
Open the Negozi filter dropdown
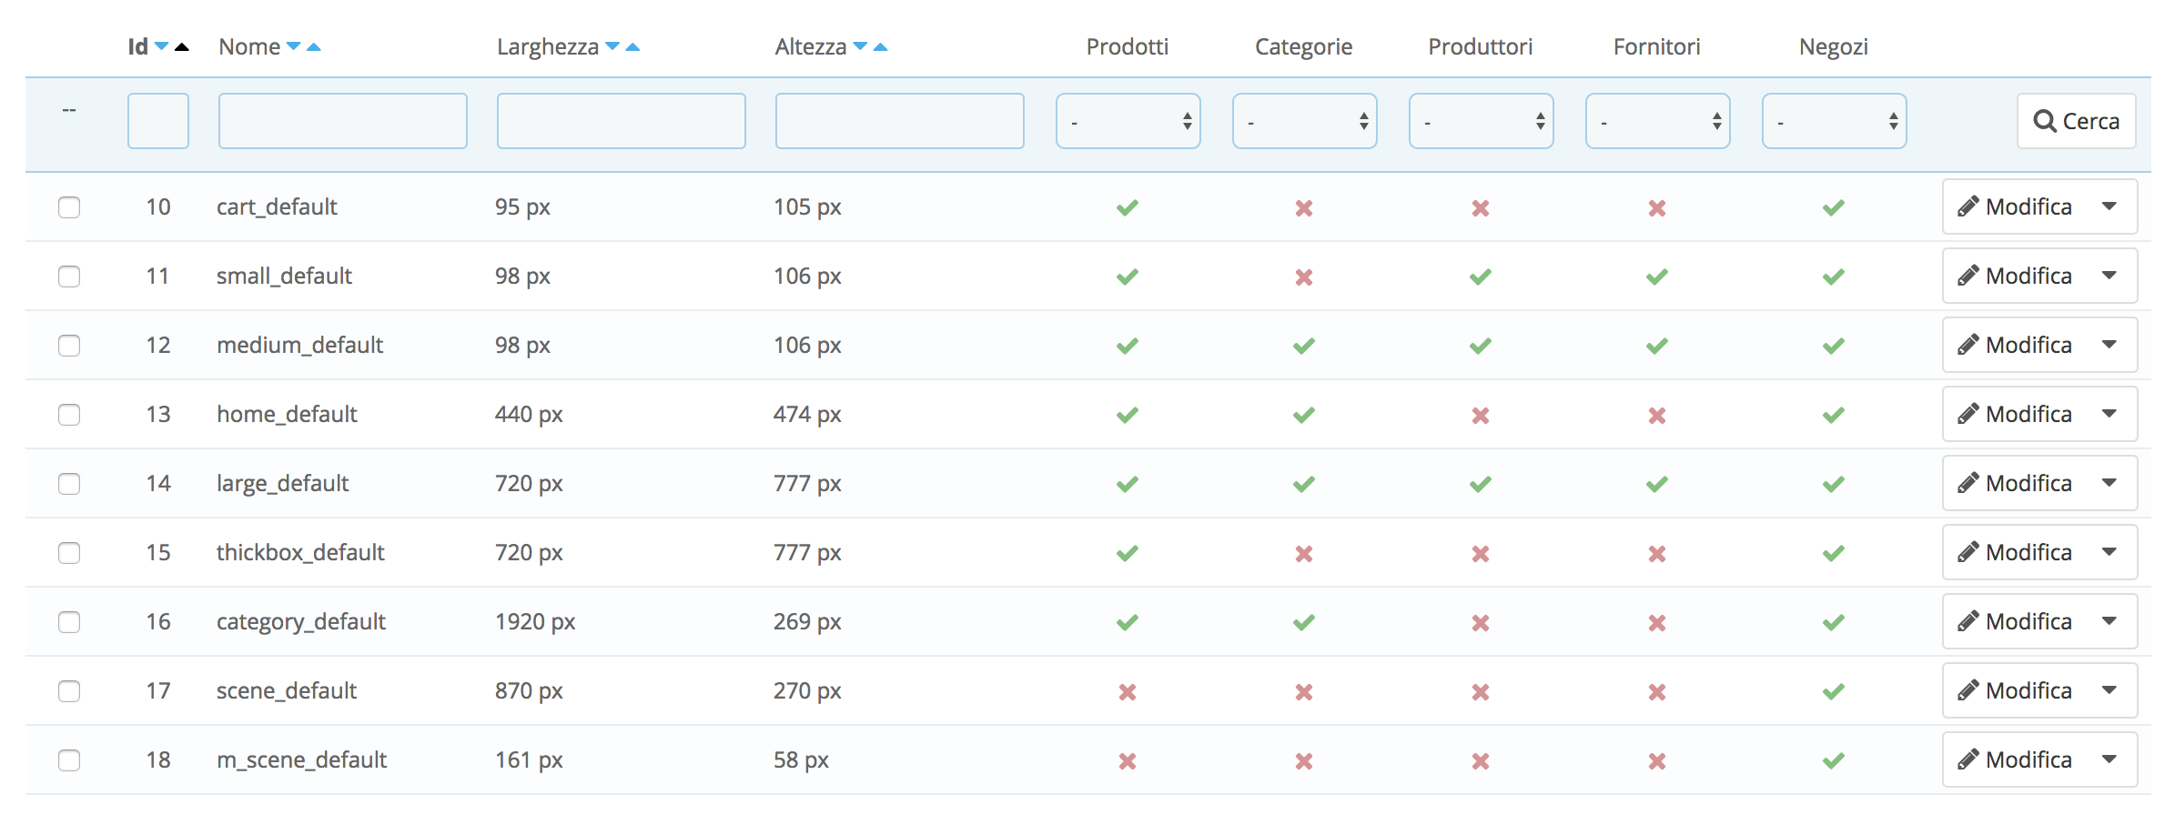1834,121
